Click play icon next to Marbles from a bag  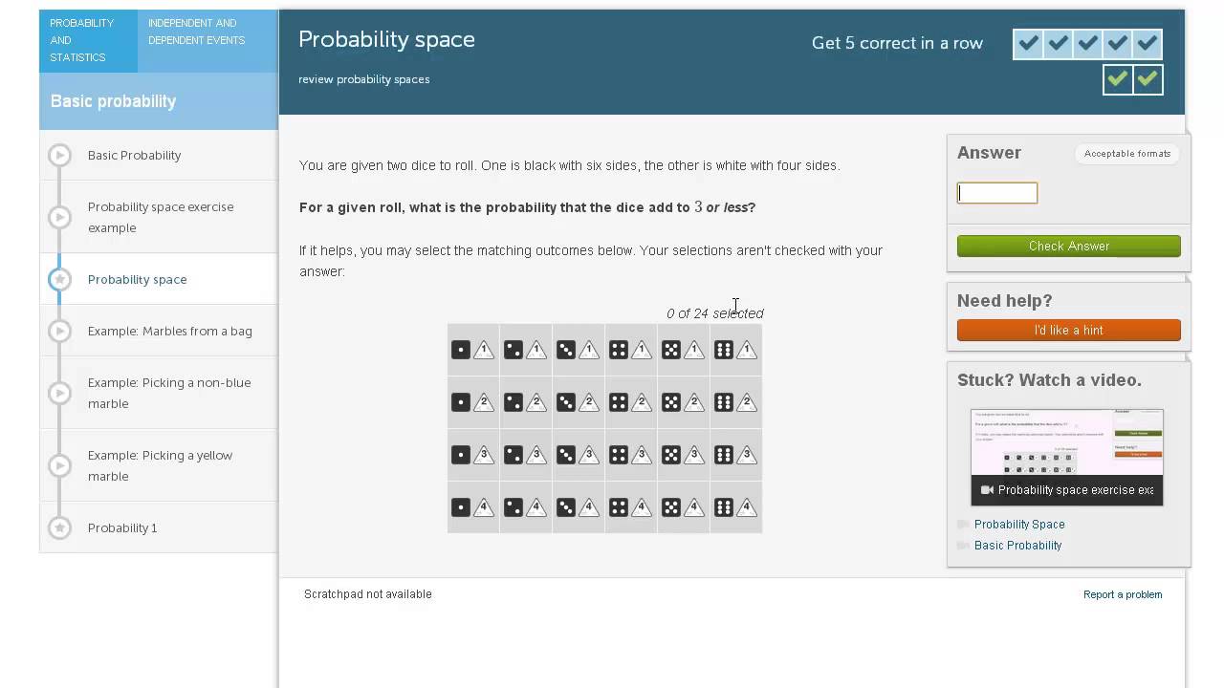60,331
